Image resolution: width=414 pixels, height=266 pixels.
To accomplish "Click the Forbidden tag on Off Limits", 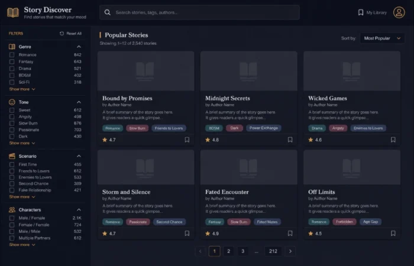I will (344, 222).
